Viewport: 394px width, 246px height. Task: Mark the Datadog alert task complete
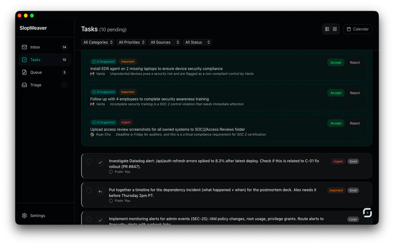point(89,161)
